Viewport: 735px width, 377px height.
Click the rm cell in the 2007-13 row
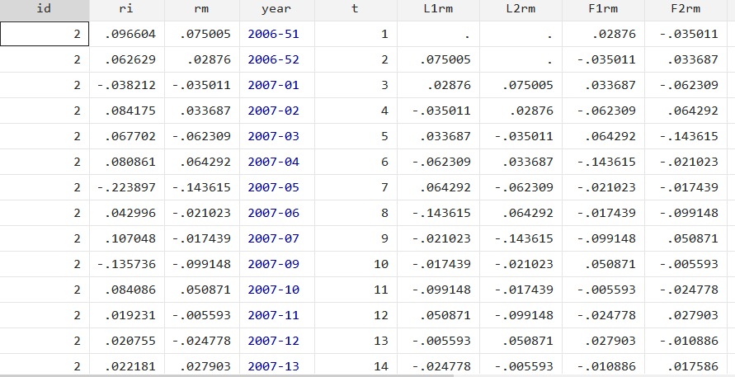point(201,365)
